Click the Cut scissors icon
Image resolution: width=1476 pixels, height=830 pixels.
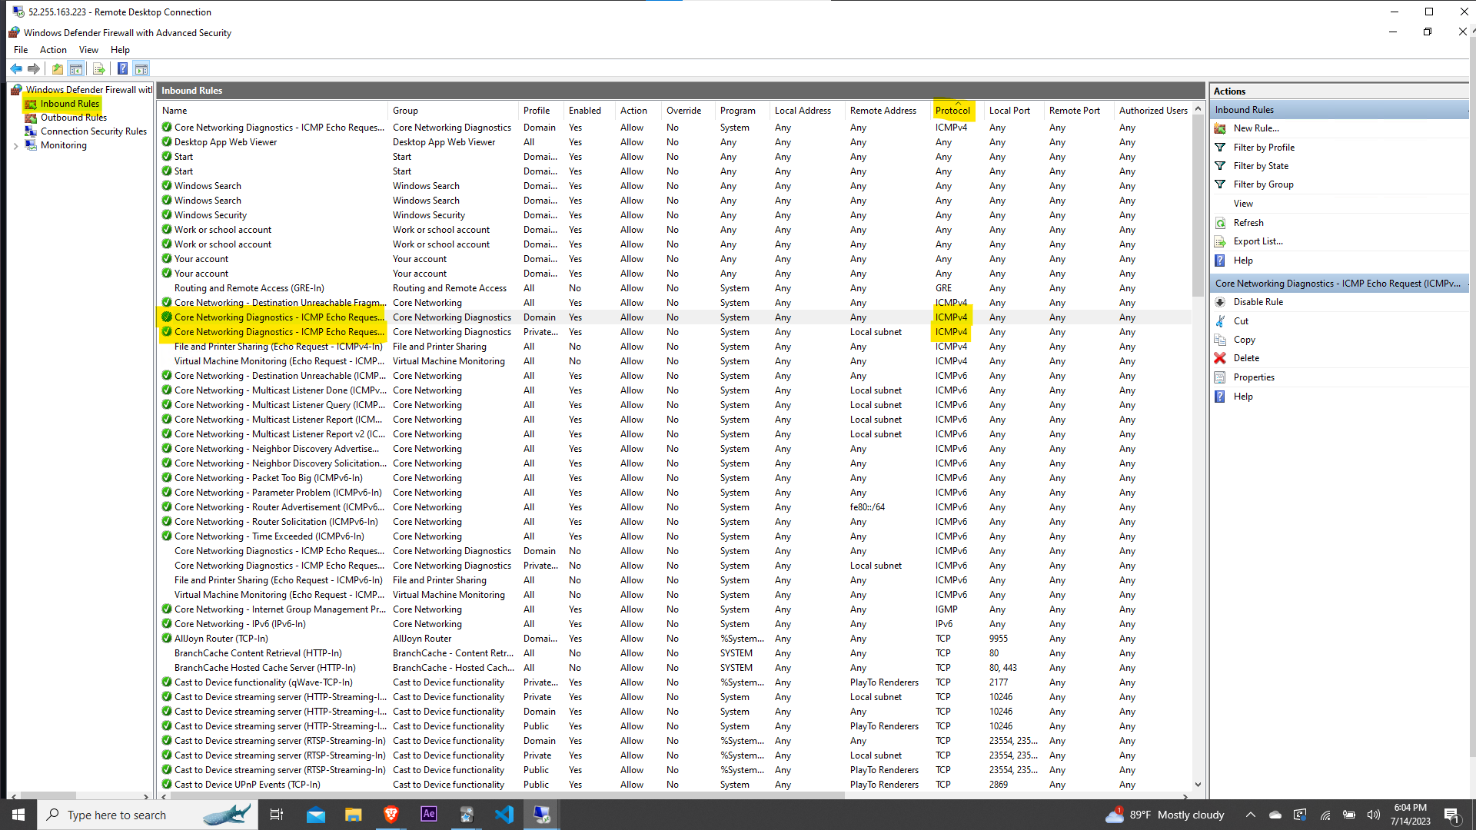point(1220,321)
